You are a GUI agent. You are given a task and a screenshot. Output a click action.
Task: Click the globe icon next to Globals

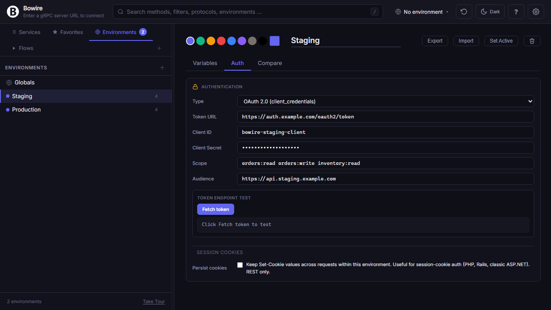[9, 83]
